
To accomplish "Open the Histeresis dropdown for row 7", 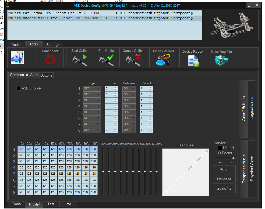I will coord(129,124).
